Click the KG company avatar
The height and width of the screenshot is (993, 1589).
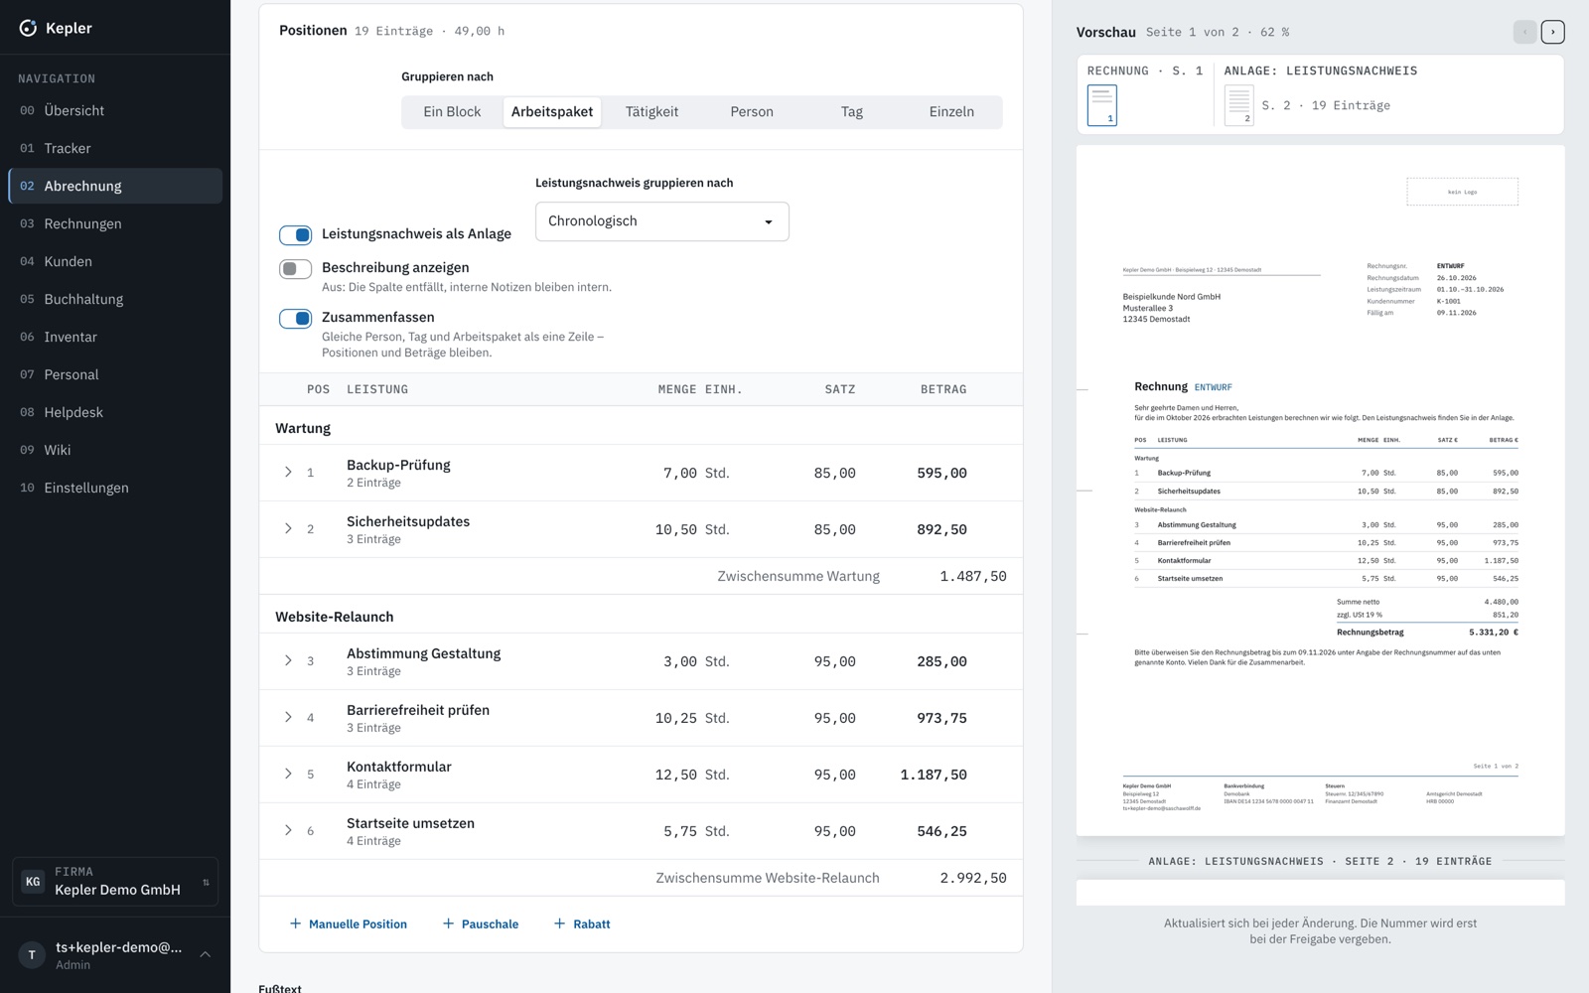click(33, 881)
